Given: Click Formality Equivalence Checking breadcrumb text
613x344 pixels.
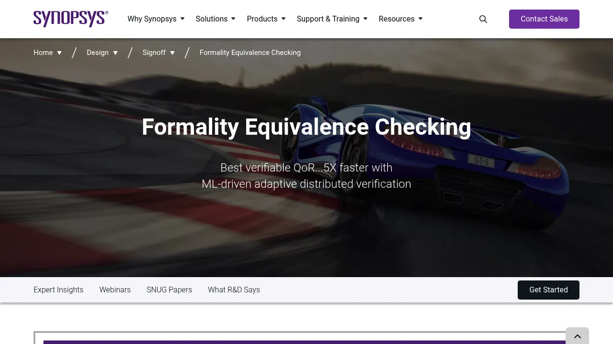Looking at the screenshot, I should point(250,53).
